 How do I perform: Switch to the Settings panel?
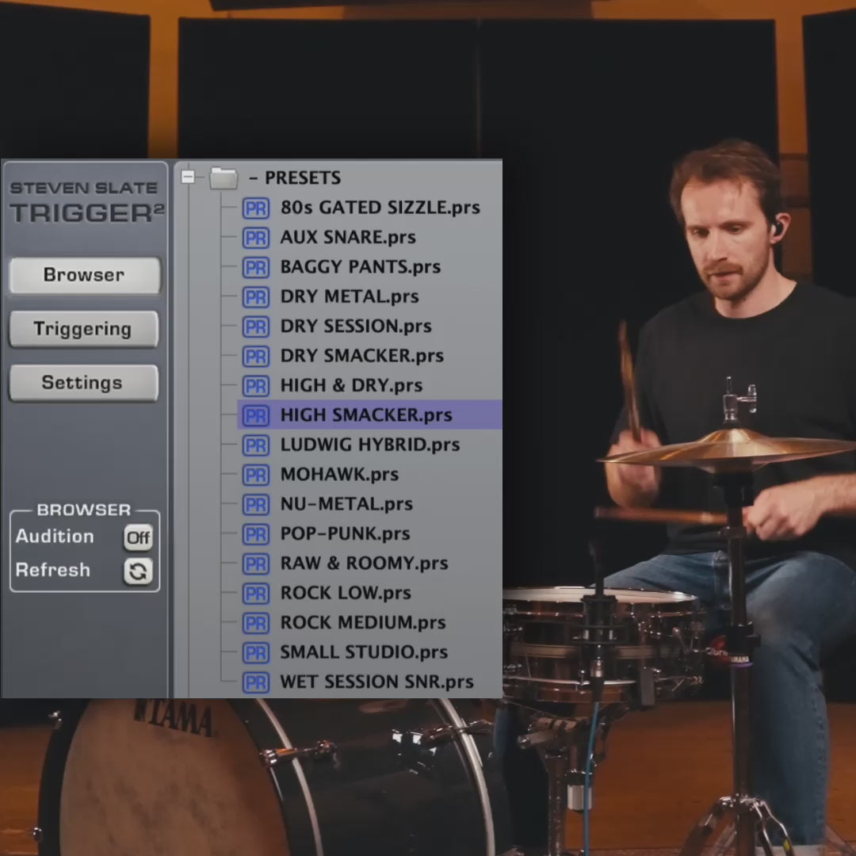pyautogui.click(x=82, y=383)
